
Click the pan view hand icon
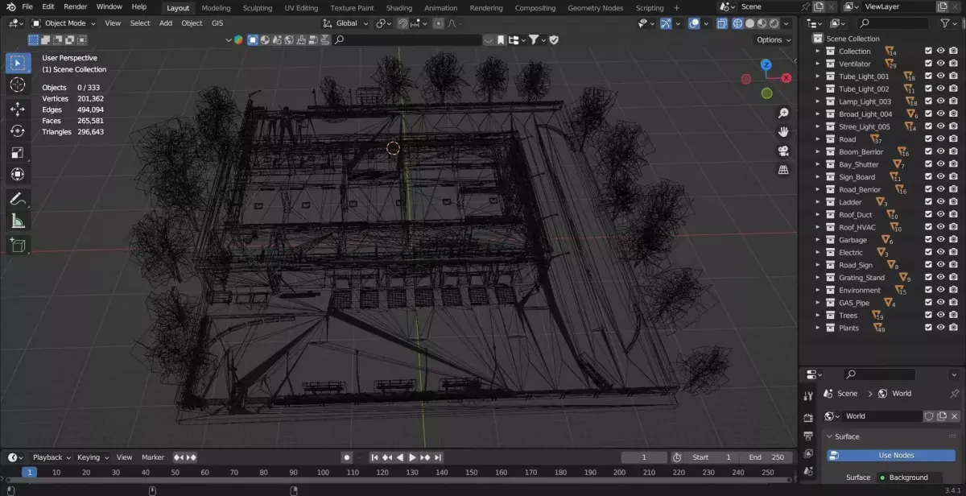pos(783,132)
